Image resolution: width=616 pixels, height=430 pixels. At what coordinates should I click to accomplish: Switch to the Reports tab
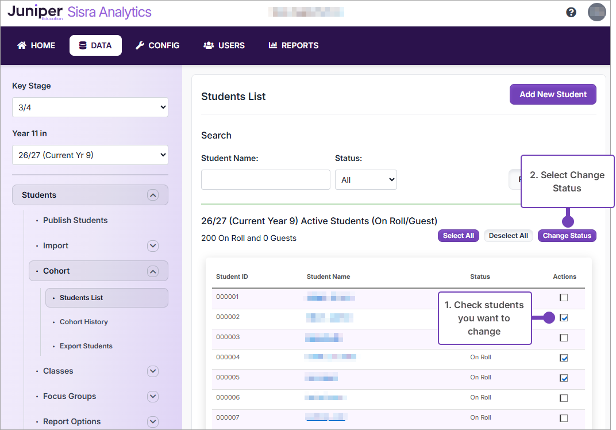[x=294, y=45]
